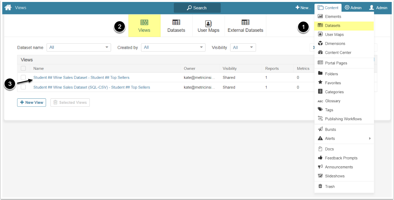Open Favorites star item in menu
Image resolution: width=394 pixels, height=200 pixels.
click(333, 83)
